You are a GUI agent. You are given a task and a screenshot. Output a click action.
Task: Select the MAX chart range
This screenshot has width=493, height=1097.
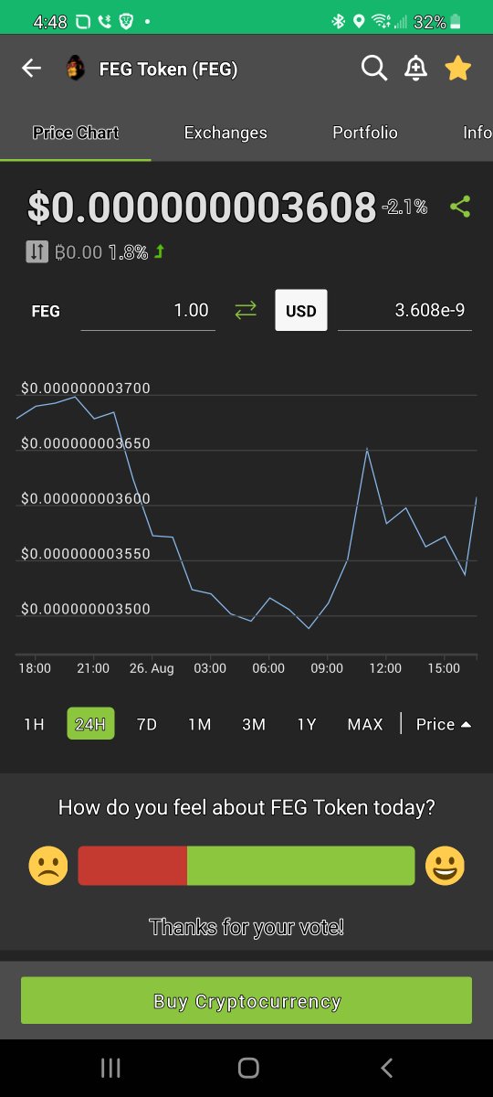pyautogui.click(x=365, y=724)
